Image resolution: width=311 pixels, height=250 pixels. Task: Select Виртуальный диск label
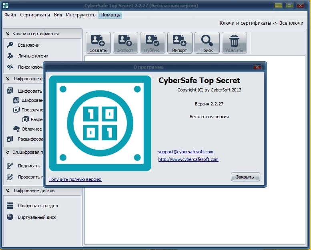point(37,217)
